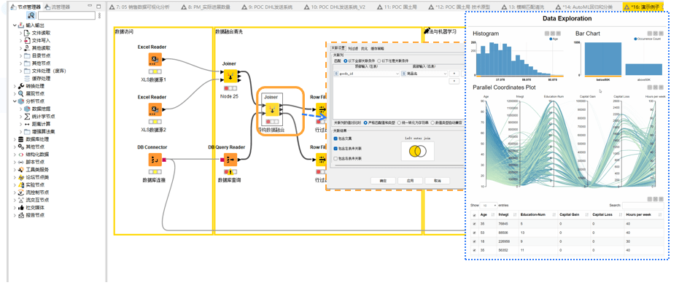
Task: Click the 数据库处理 database icon
Action: pyautogui.click(x=21, y=139)
